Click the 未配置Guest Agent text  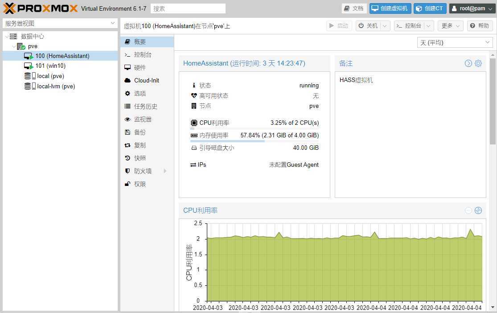(294, 165)
